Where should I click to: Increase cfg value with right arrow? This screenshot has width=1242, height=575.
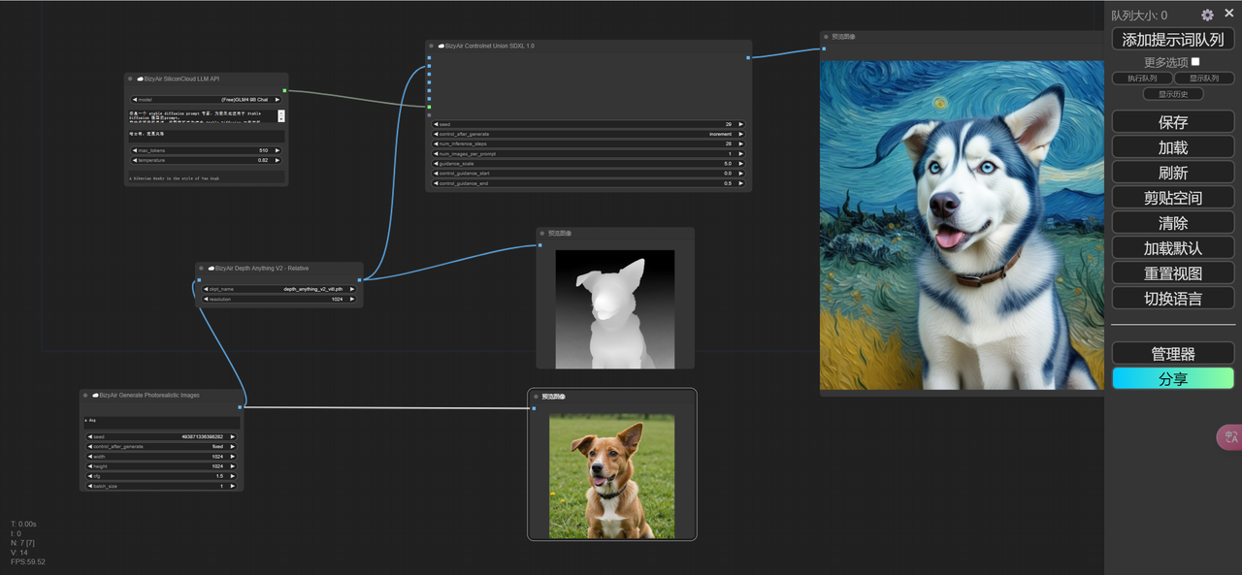(x=233, y=476)
